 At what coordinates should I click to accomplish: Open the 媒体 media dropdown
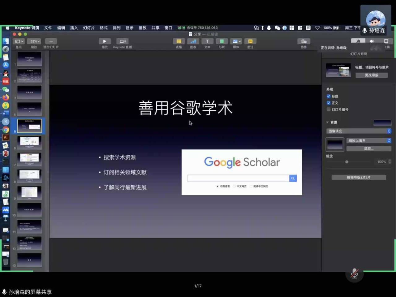[236, 41]
